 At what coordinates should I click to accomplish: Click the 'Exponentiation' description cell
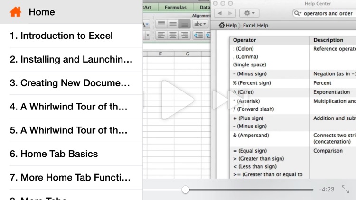(x=331, y=92)
